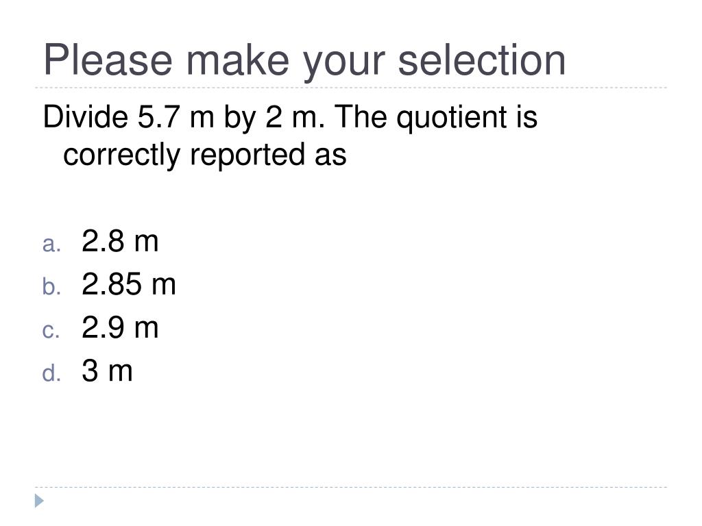
Task: Click the word 'selection' in the title
Action: tap(482, 60)
